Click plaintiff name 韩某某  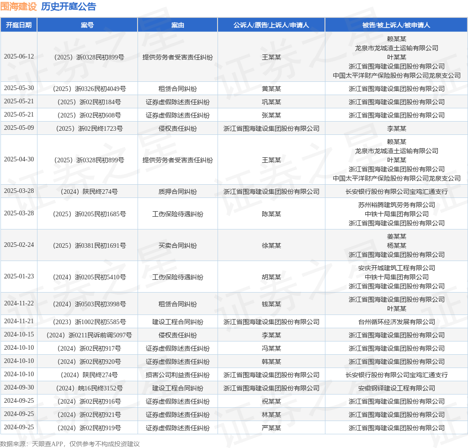point(271,362)
